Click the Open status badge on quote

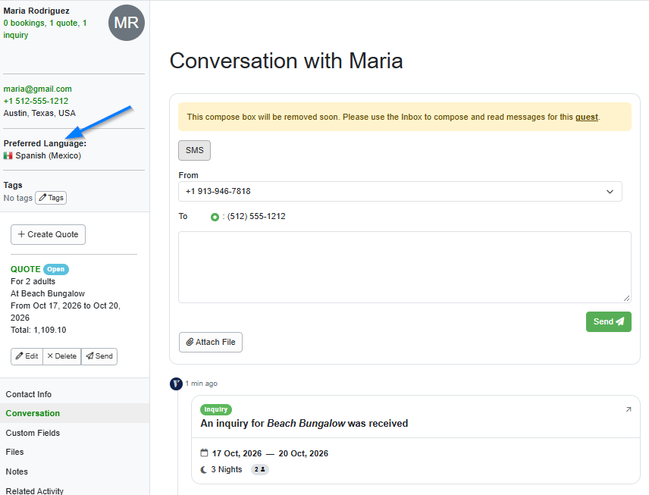point(56,269)
